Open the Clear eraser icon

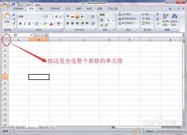157,23
